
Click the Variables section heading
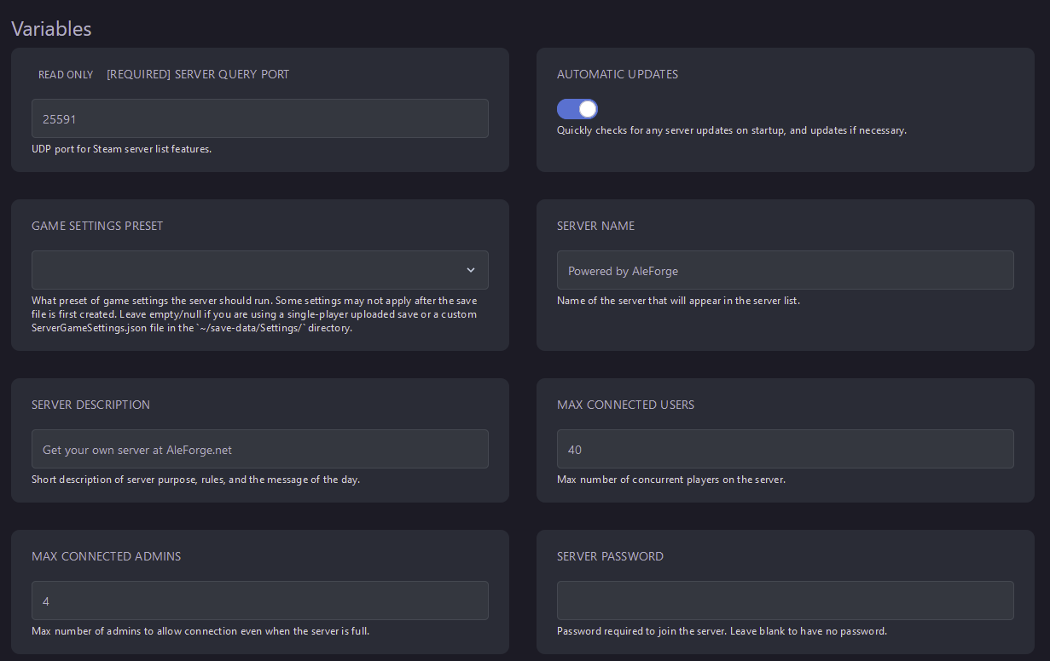[51, 28]
